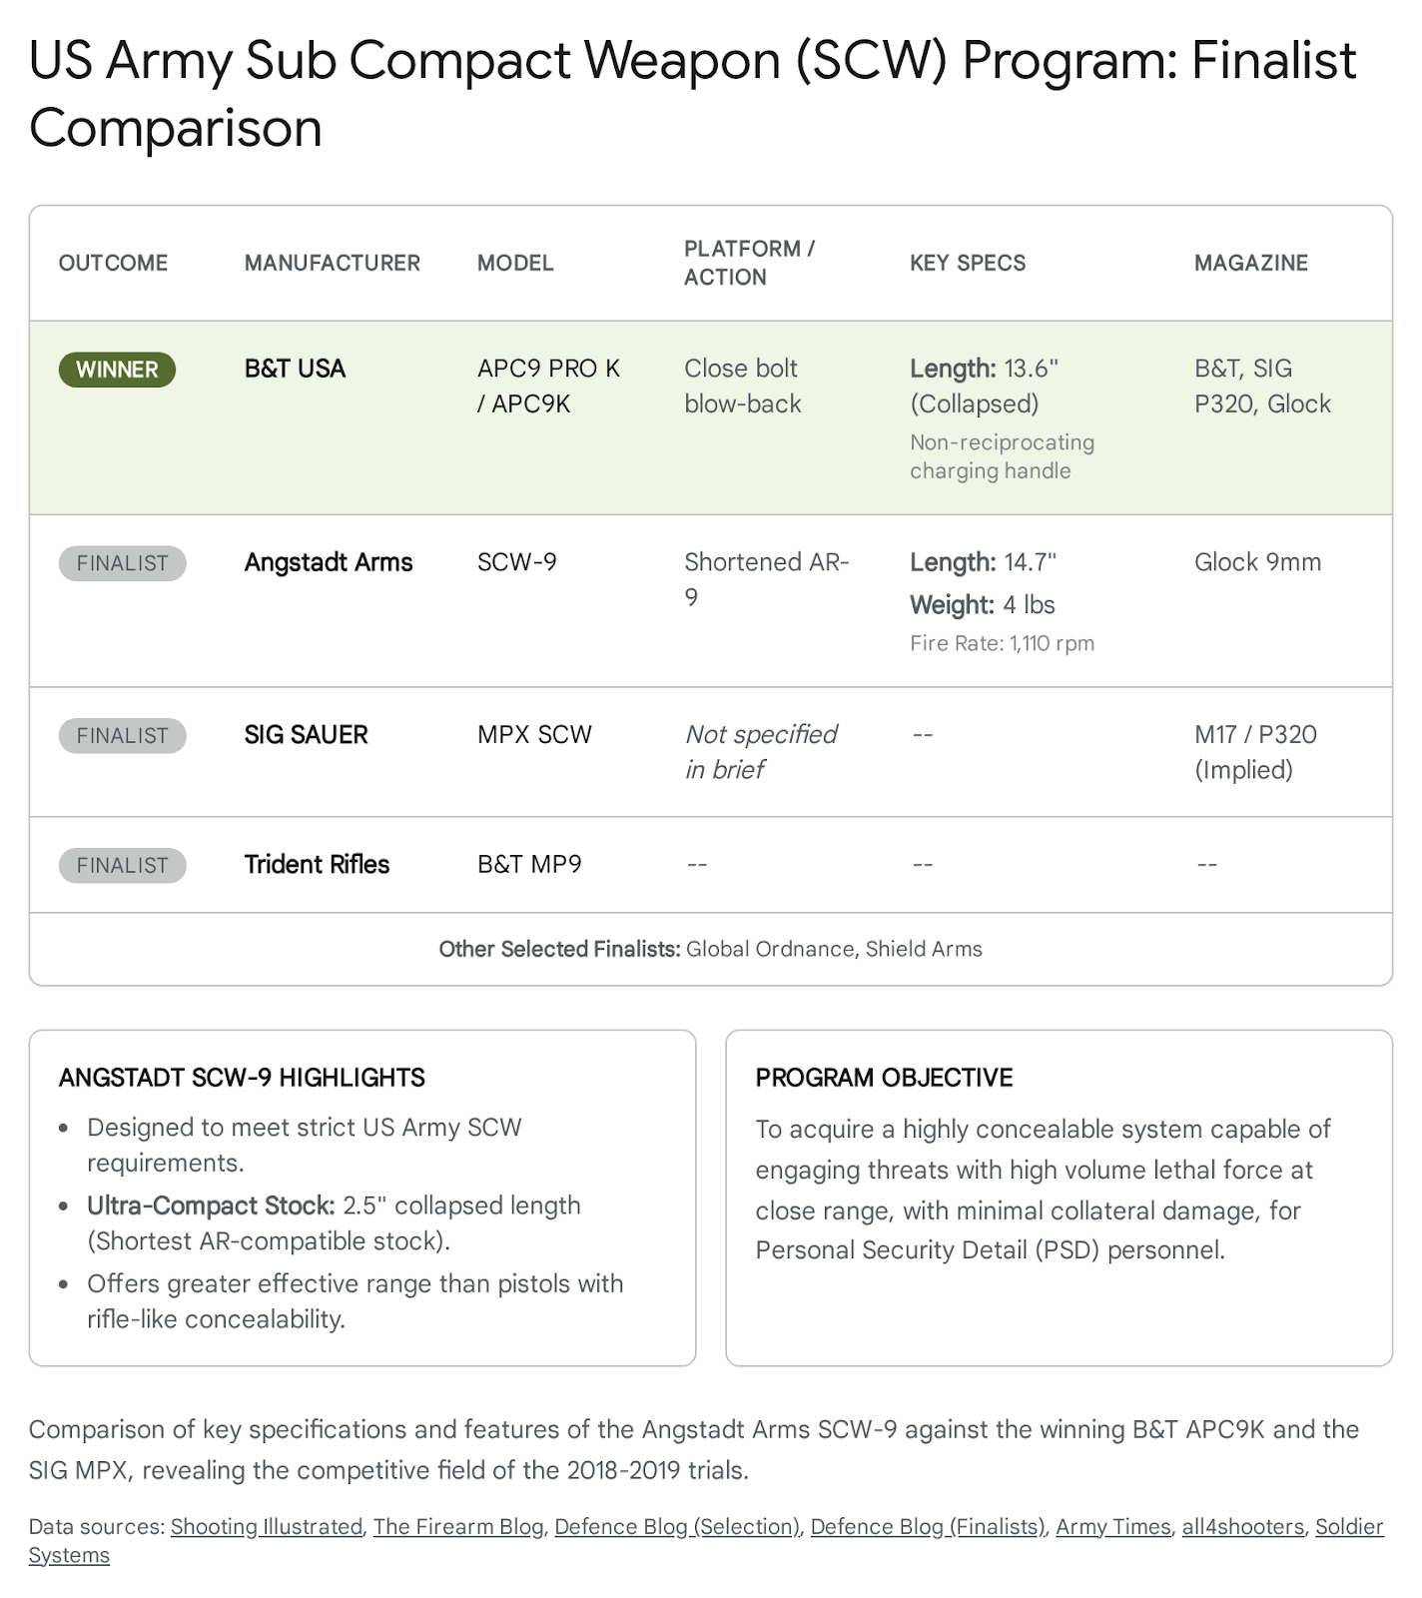Select the B&T USA manufacturer cell
The height and width of the screenshot is (1598, 1422).
point(295,369)
